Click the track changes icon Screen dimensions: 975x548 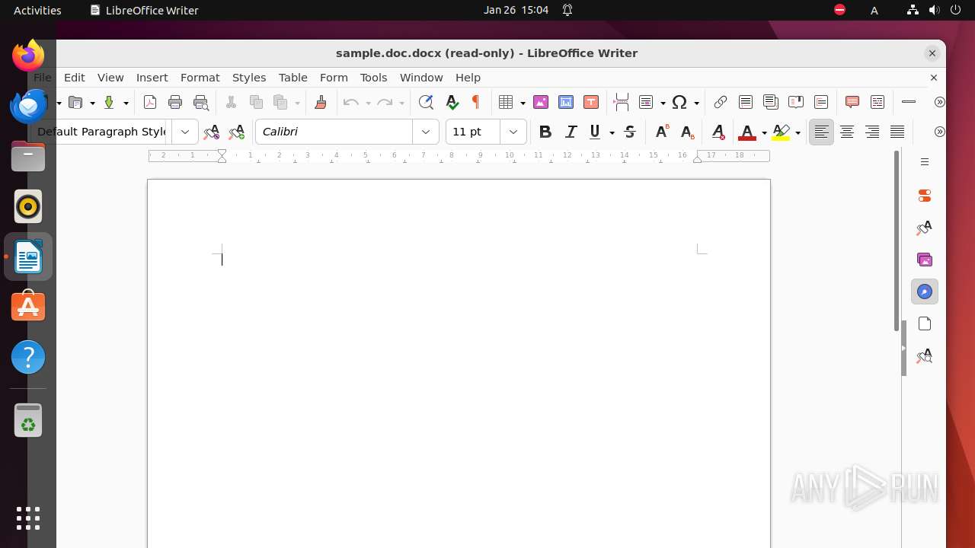(x=877, y=102)
